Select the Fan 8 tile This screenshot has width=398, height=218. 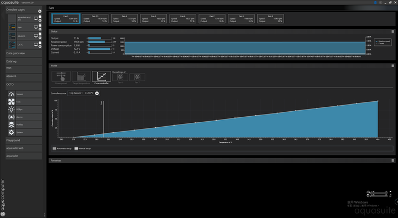coord(241,19)
